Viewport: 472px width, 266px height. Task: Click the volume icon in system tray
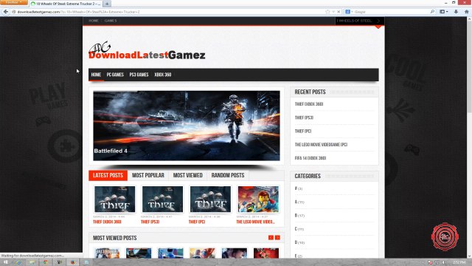point(444,262)
